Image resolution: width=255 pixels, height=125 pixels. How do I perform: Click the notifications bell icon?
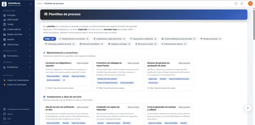coord(242,3)
